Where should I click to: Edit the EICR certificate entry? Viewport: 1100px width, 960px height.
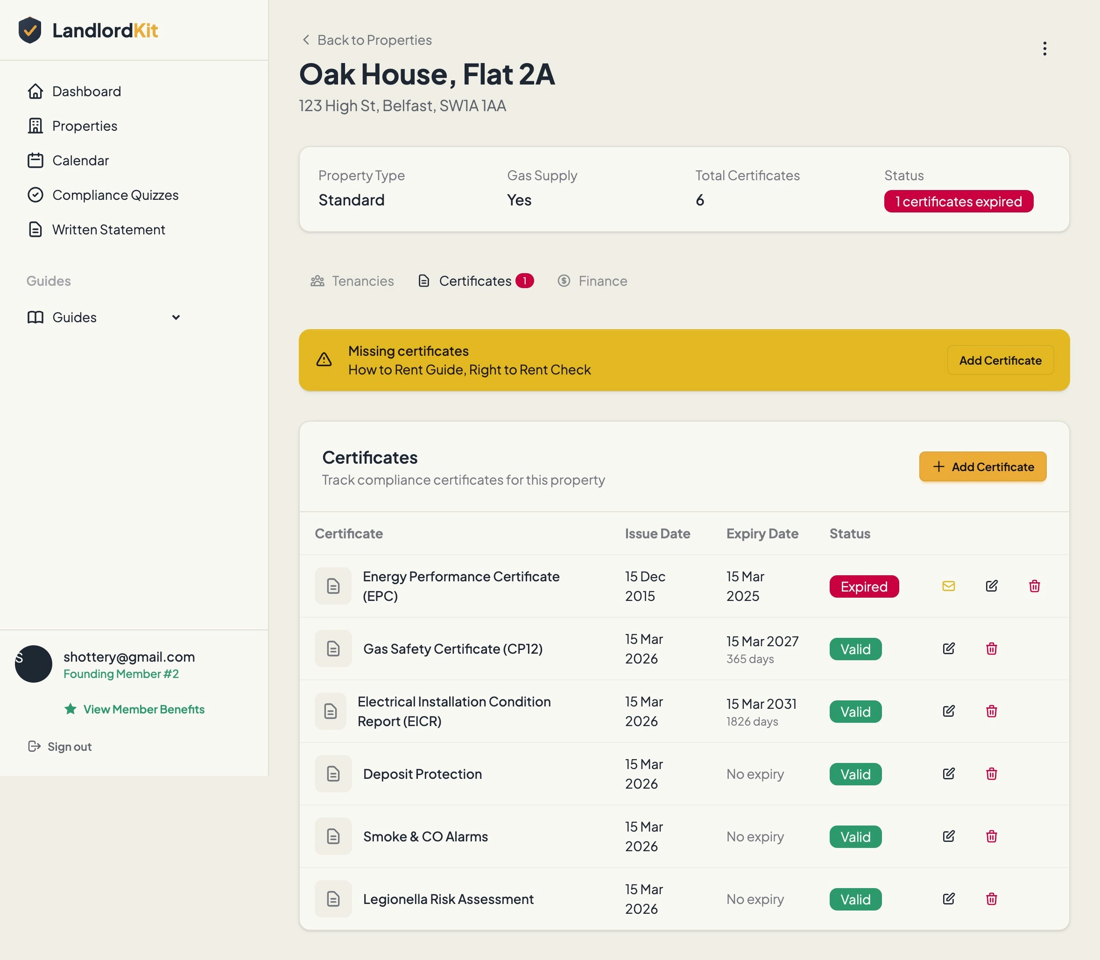tap(948, 712)
